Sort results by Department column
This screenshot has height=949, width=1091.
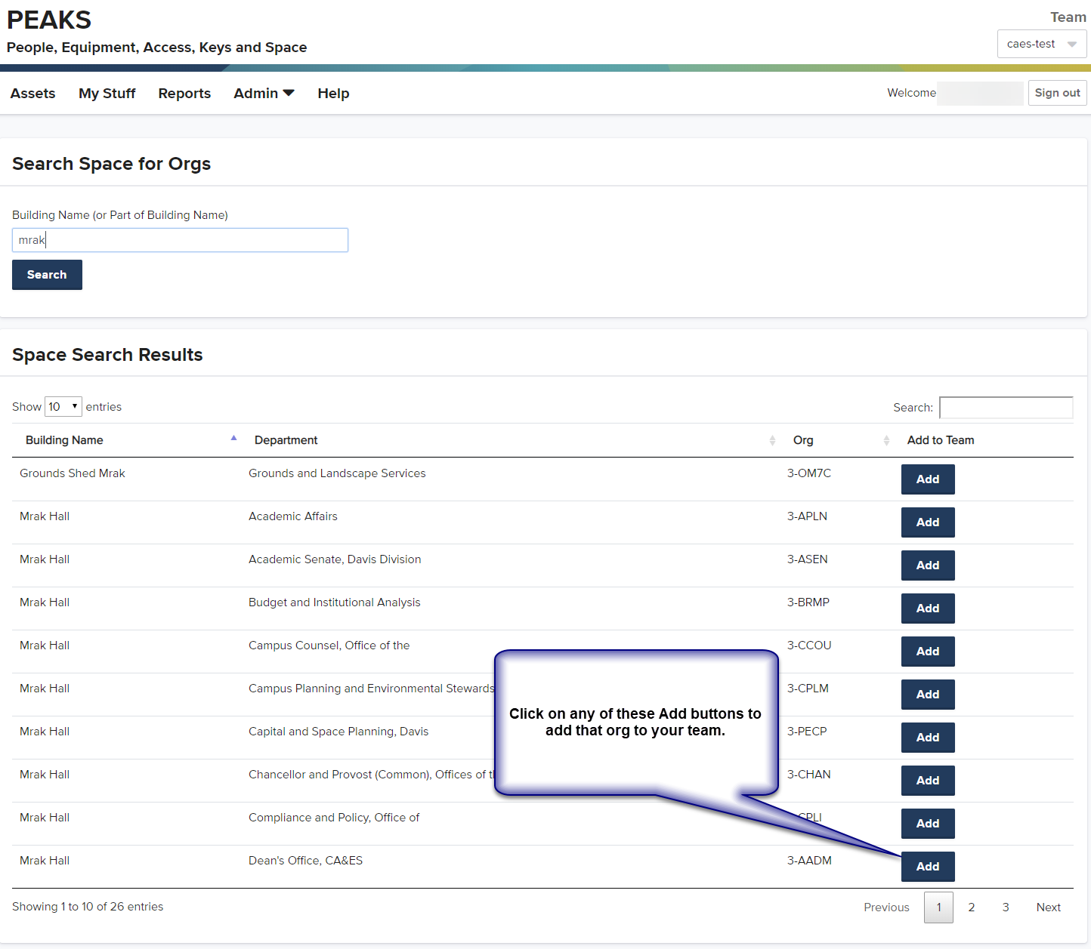coord(286,440)
